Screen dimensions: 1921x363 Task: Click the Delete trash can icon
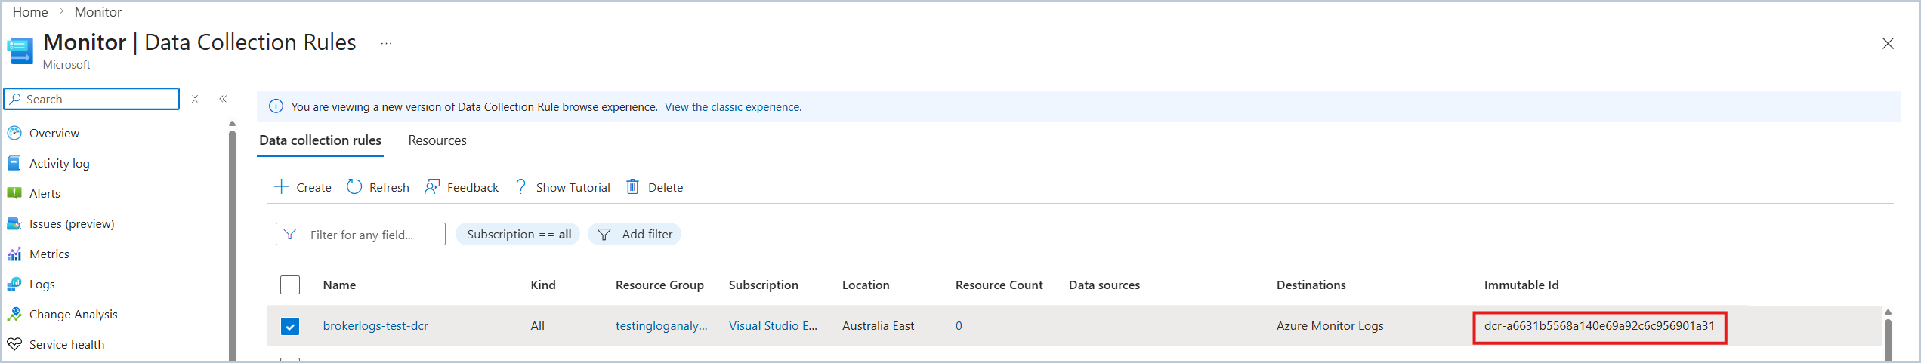633,186
